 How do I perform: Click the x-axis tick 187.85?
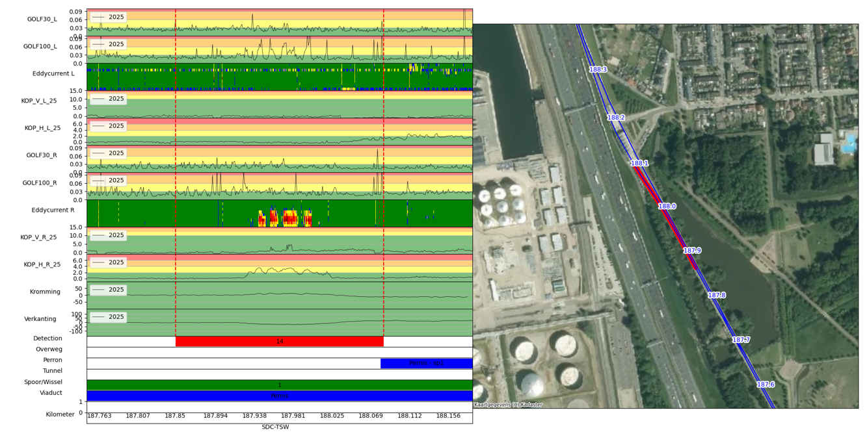[x=175, y=416]
